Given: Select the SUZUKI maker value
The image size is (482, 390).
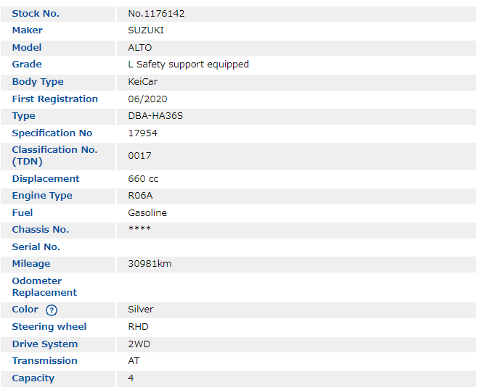Looking at the screenshot, I should 146,30.
